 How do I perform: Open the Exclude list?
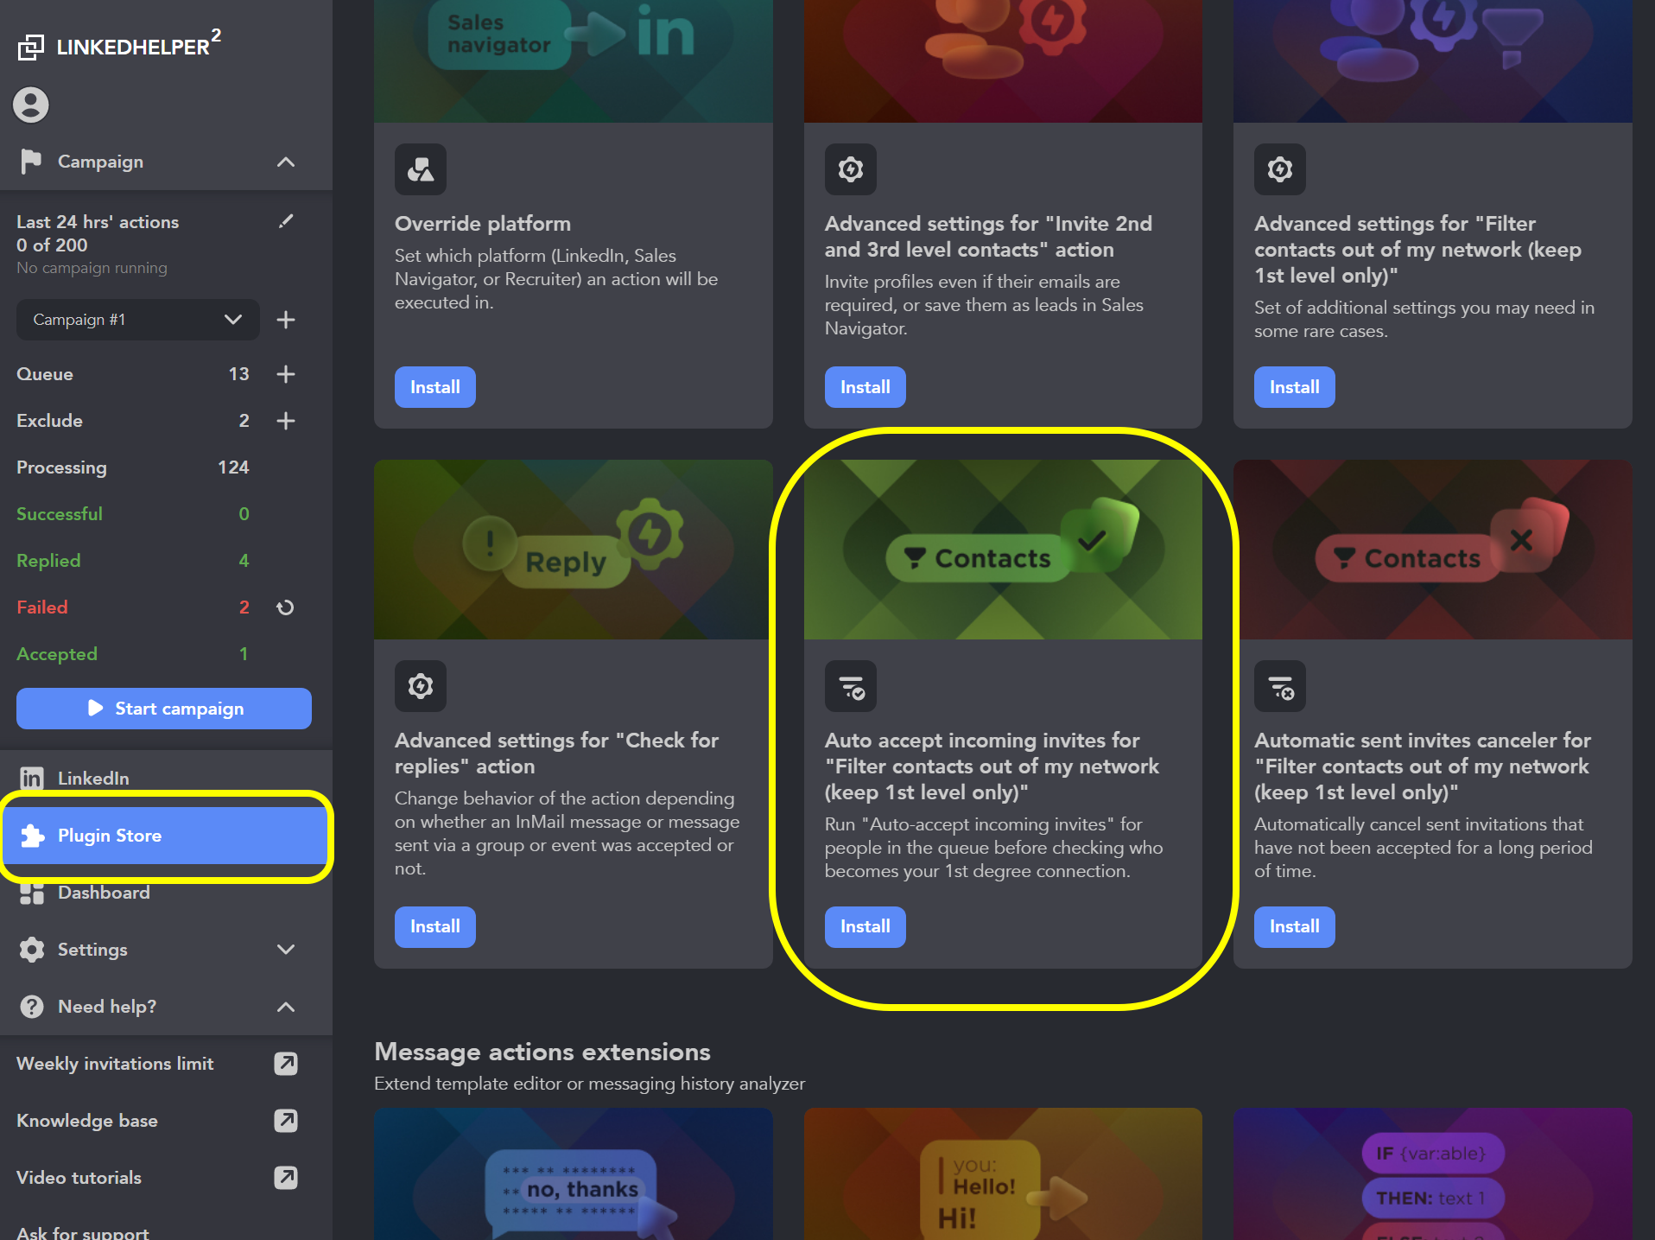[50, 421]
